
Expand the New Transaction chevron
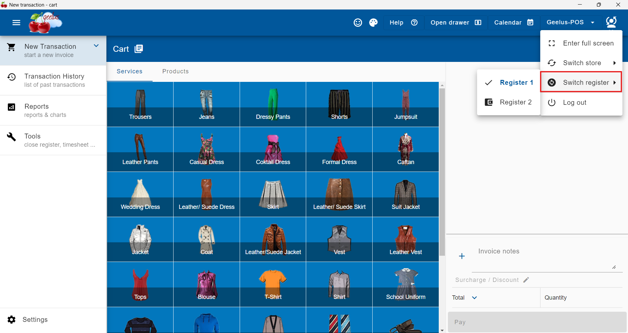tap(96, 46)
